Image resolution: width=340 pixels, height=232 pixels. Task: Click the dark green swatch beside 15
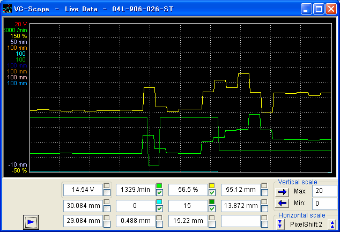pos(212,201)
